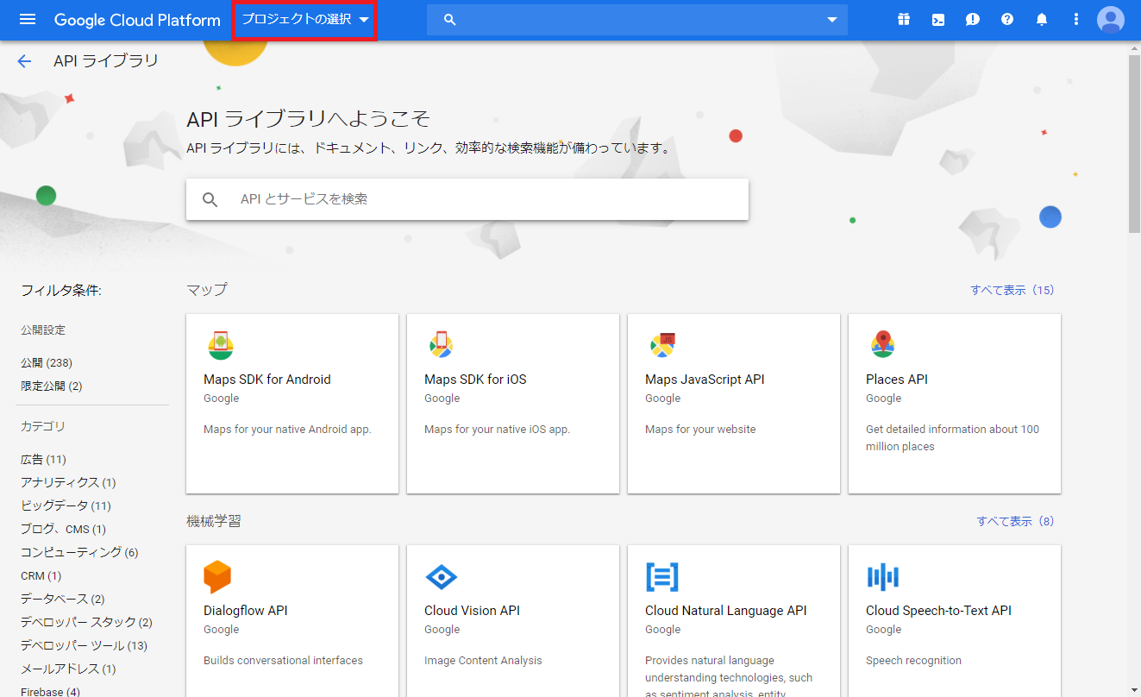This screenshot has height=697, width=1141.
Task: Open the Cloud Vision API title
Action: coord(473,611)
